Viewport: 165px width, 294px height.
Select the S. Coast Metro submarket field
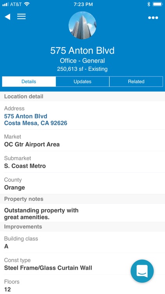82,162
